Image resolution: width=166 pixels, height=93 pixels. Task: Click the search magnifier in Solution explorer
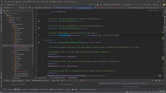8,11
